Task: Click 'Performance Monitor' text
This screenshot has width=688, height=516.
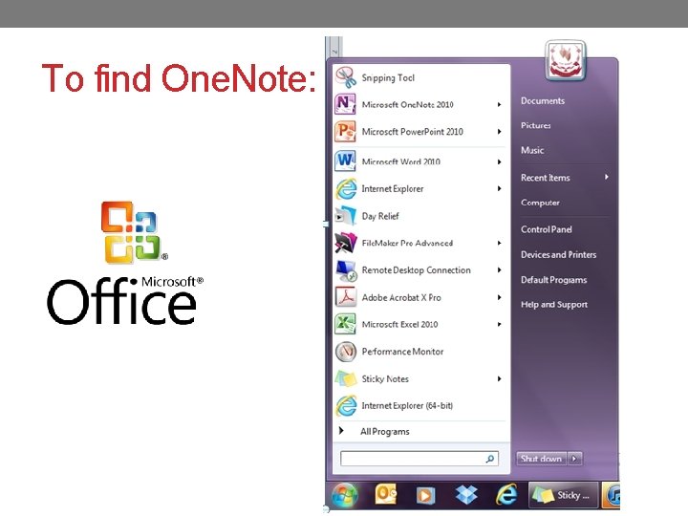Action: click(x=403, y=352)
